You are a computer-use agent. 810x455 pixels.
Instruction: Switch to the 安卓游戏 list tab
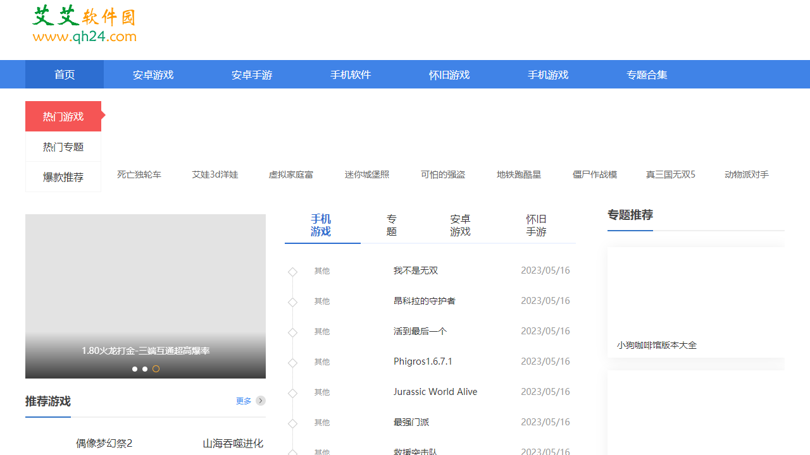point(460,226)
